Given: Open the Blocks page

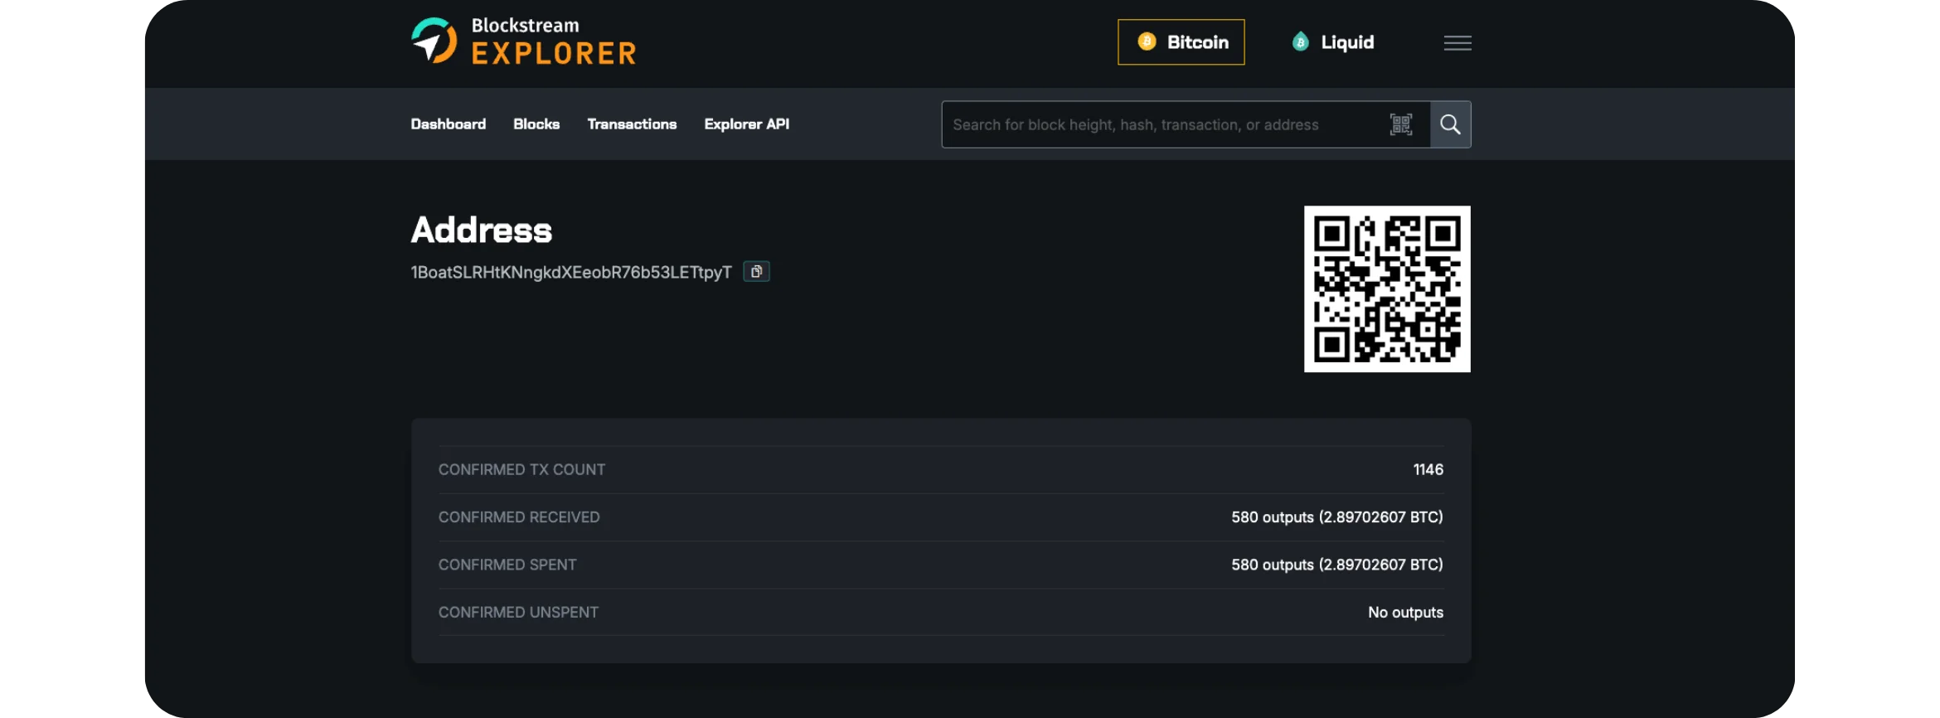Looking at the screenshot, I should pyautogui.click(x=536, y=124).
